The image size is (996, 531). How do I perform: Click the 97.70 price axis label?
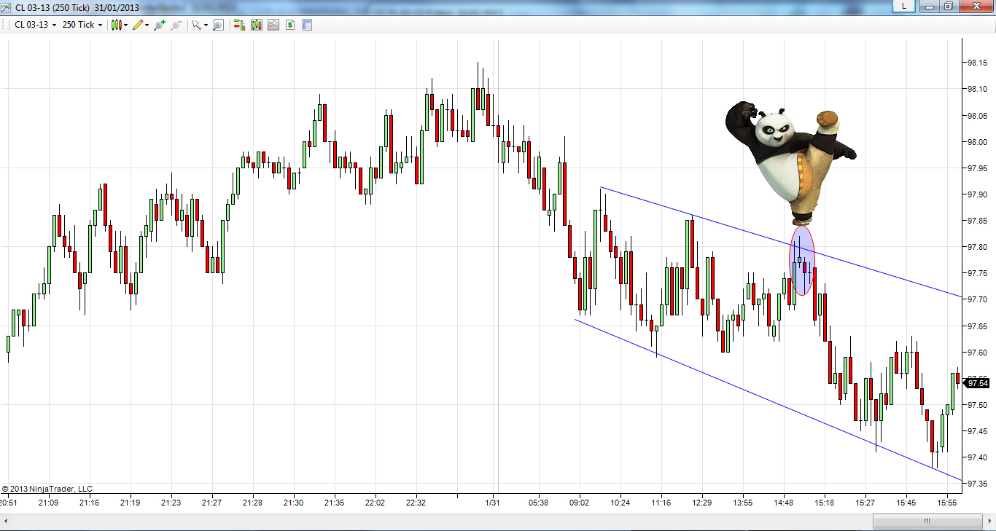[977, 299]
